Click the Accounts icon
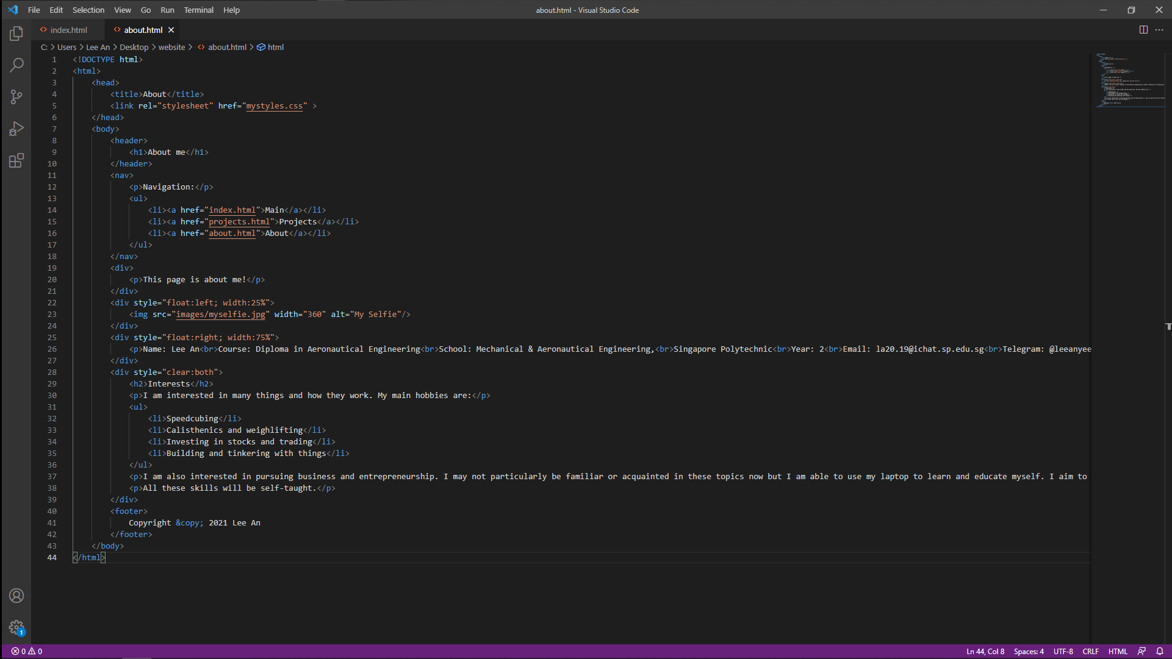The height and width of the screenshot is (659, 1172). pos(16,596)
